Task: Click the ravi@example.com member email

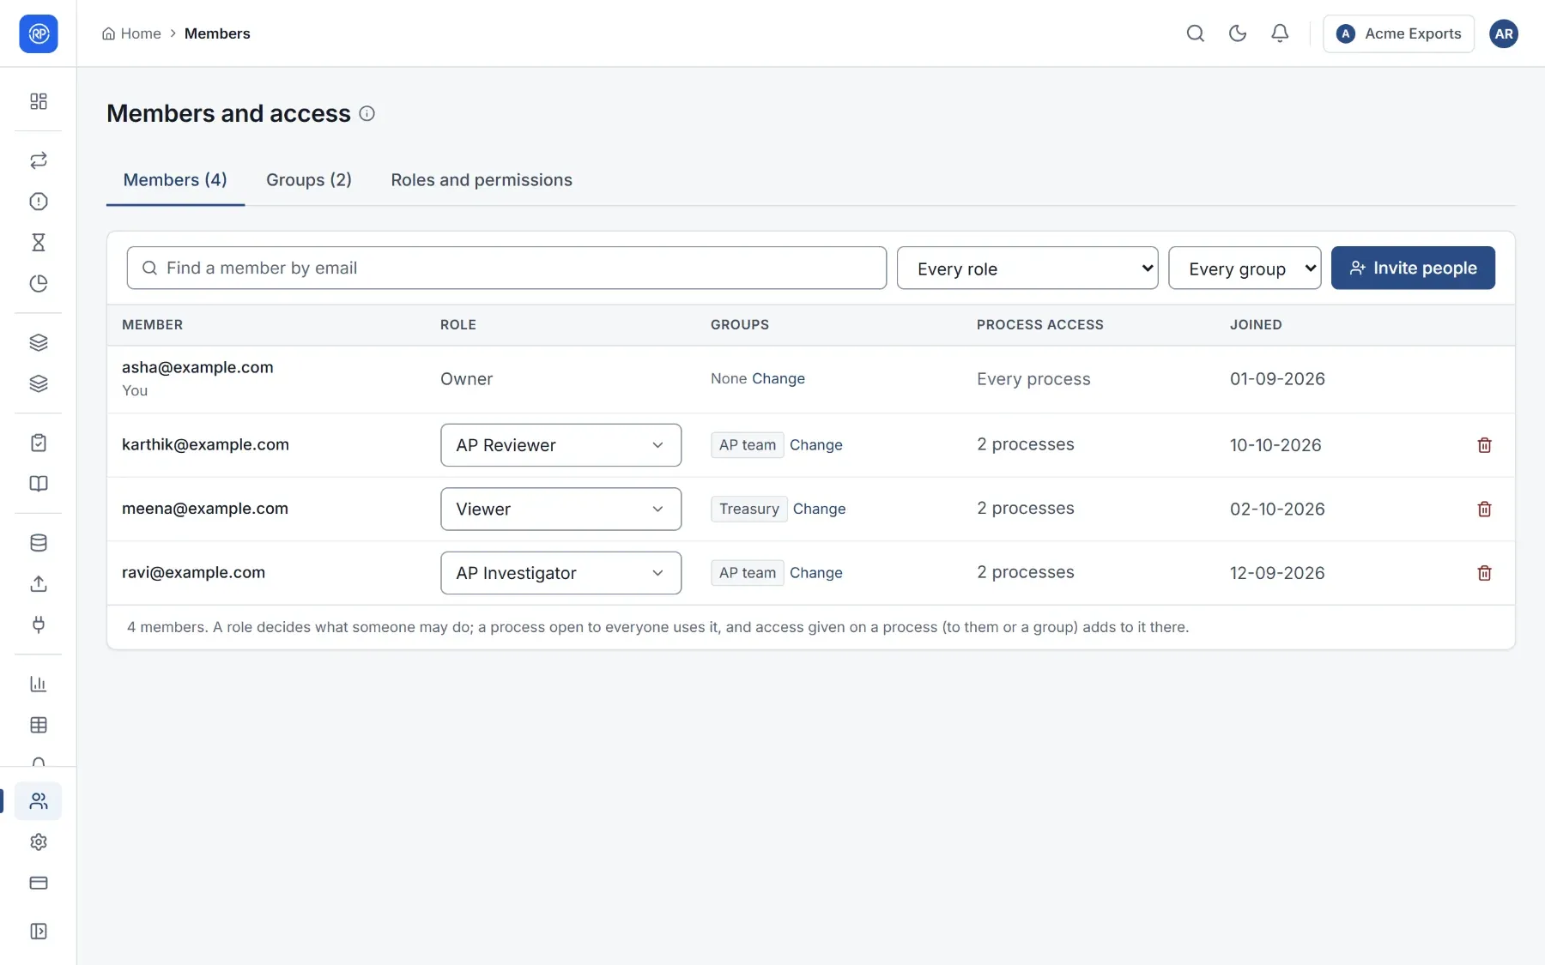Action: coord(193,573)
